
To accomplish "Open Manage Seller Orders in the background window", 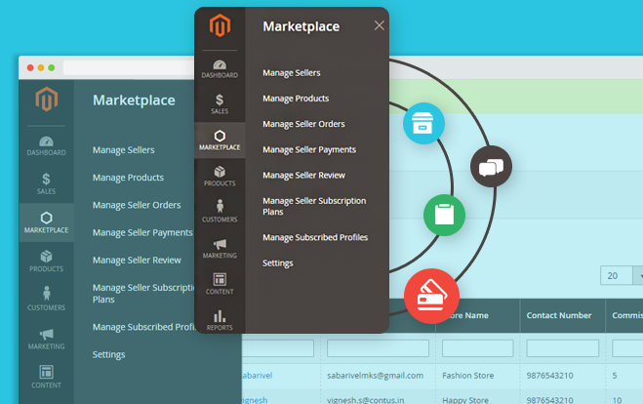I will 137,205.
